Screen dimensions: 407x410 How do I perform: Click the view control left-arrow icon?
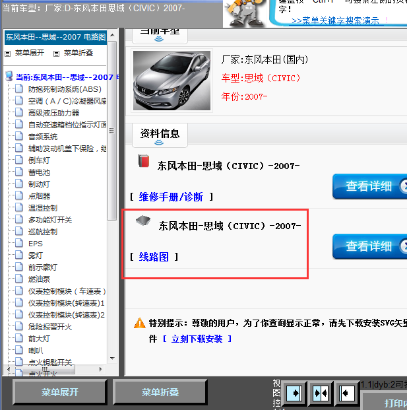(347, 393)
